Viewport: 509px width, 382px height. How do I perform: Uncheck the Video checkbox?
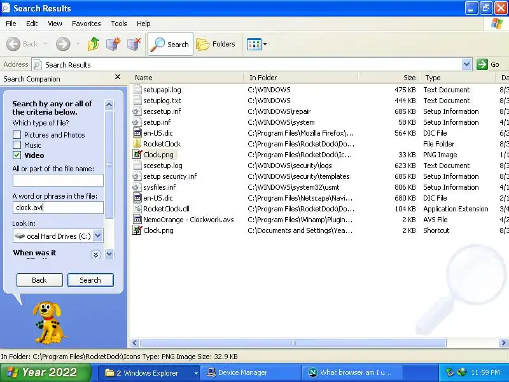[x=17, y=155]
